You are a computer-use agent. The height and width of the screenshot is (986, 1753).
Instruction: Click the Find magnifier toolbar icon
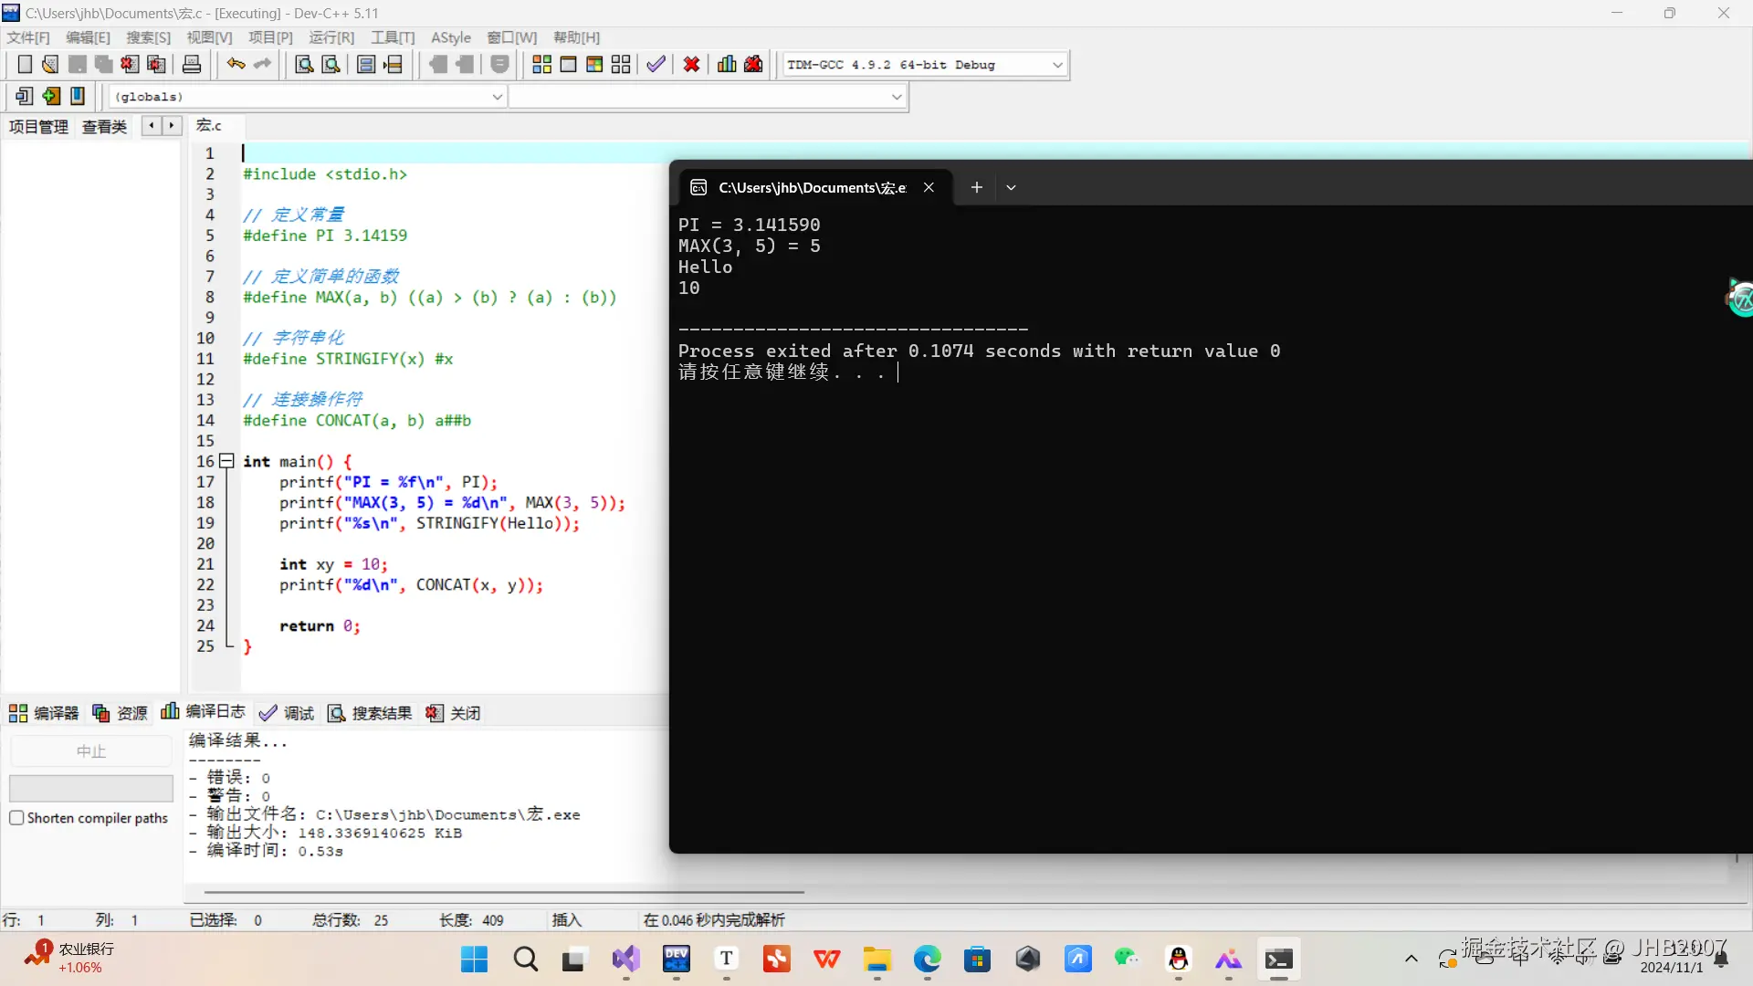304,65
